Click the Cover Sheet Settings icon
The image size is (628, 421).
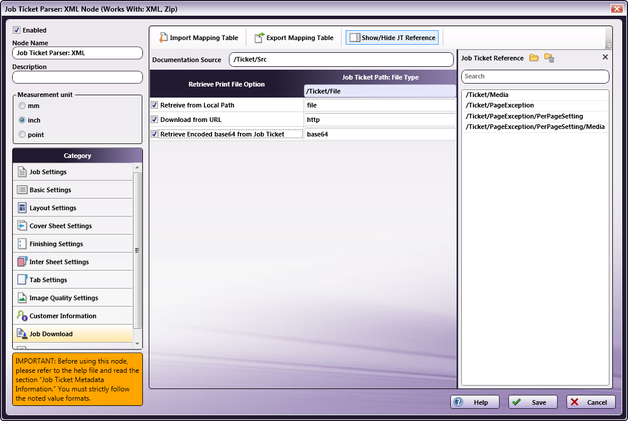22,226
